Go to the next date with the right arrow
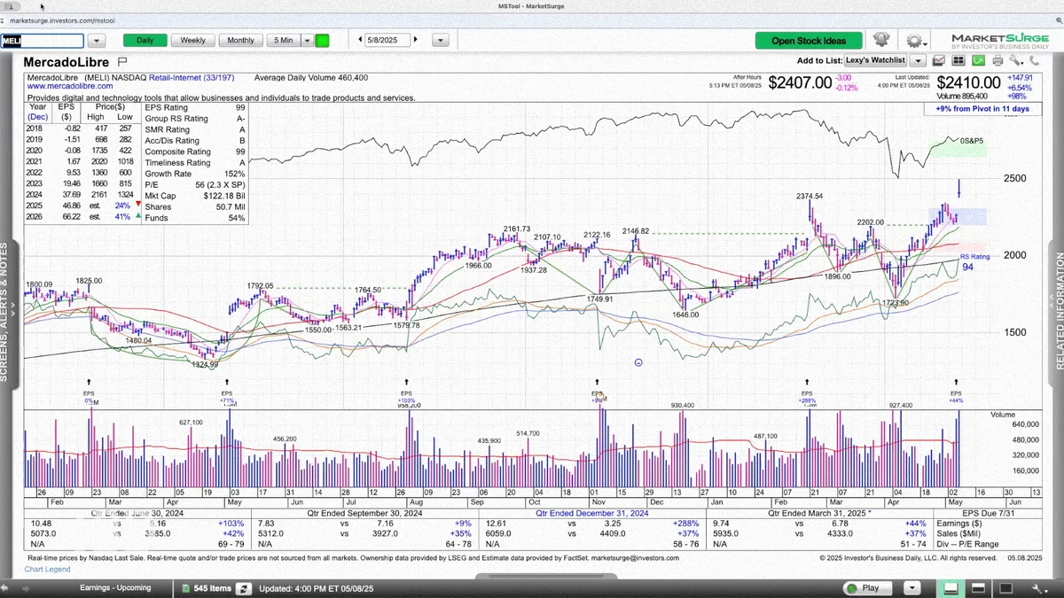1064x598 pixels. [x=416, y=40]
